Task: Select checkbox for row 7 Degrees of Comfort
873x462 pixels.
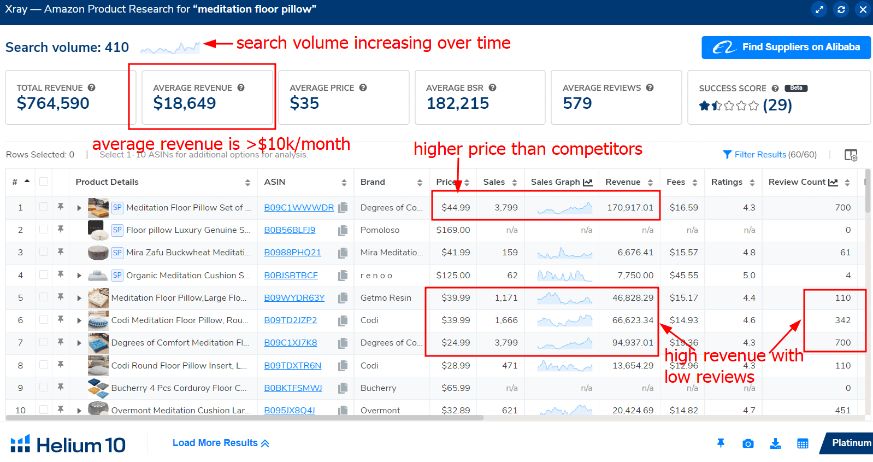Action: (x=44, y=342)
